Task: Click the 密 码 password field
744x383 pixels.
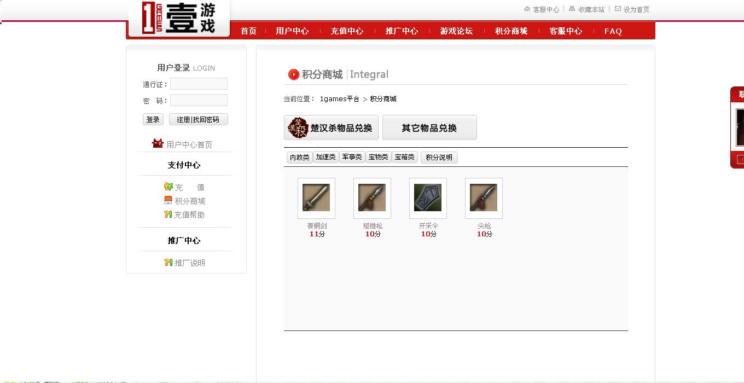Action: 199,100
